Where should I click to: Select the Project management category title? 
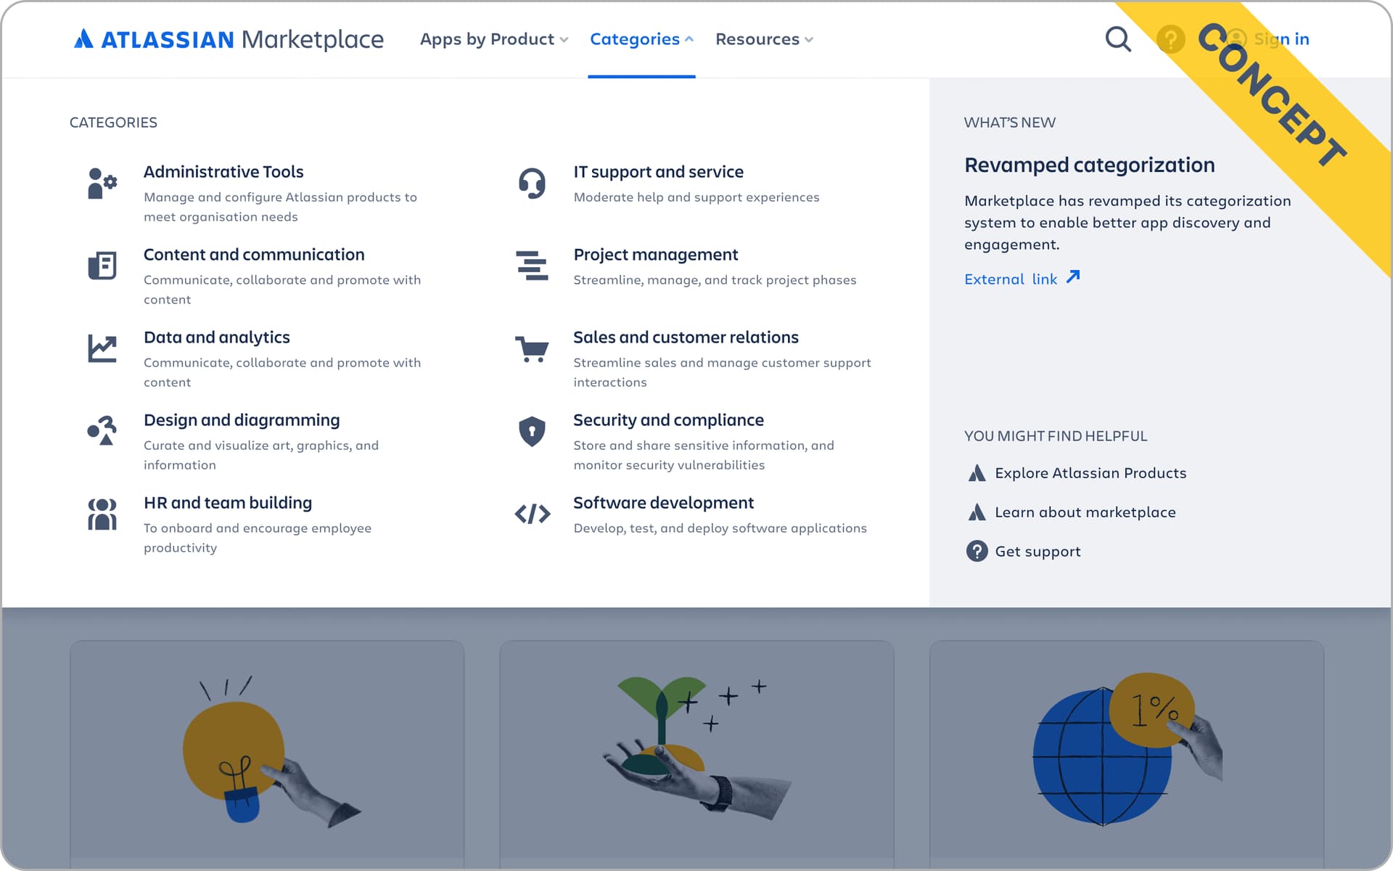coord(655,255)
